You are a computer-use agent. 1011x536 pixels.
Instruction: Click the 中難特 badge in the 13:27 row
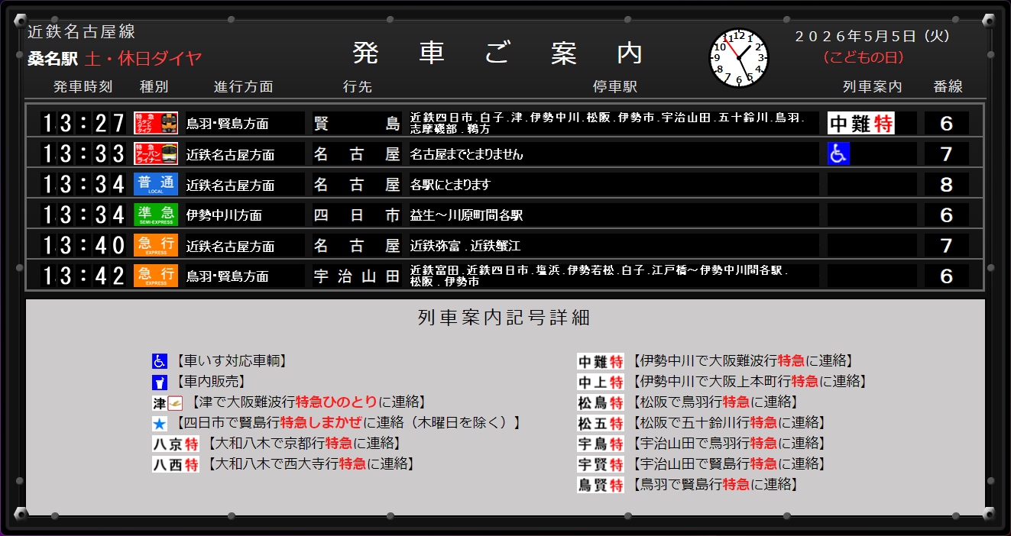pos(861,123)
